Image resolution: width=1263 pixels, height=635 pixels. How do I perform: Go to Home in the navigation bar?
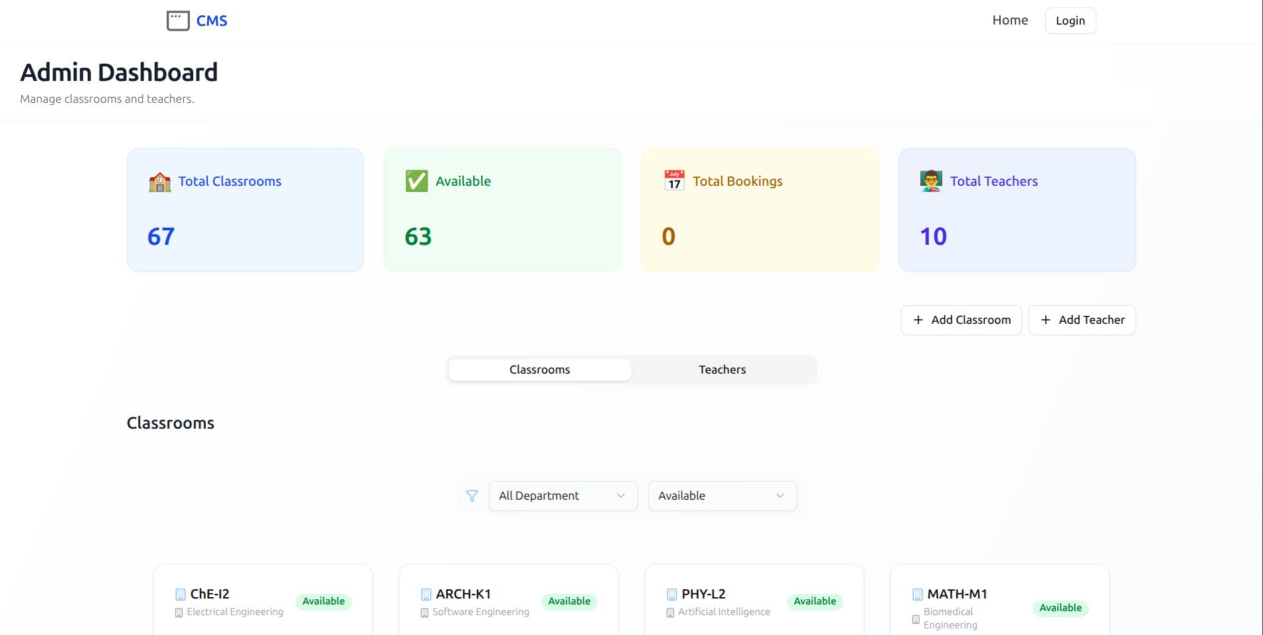pos(1010,21)
